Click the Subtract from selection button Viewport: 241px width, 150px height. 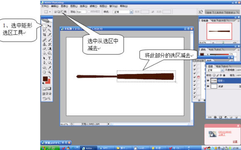62,12
